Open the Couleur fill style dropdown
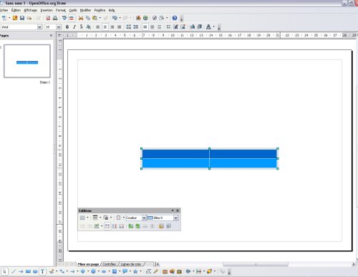The height and width of the screenshot is (277, 358). pos(144,218)
